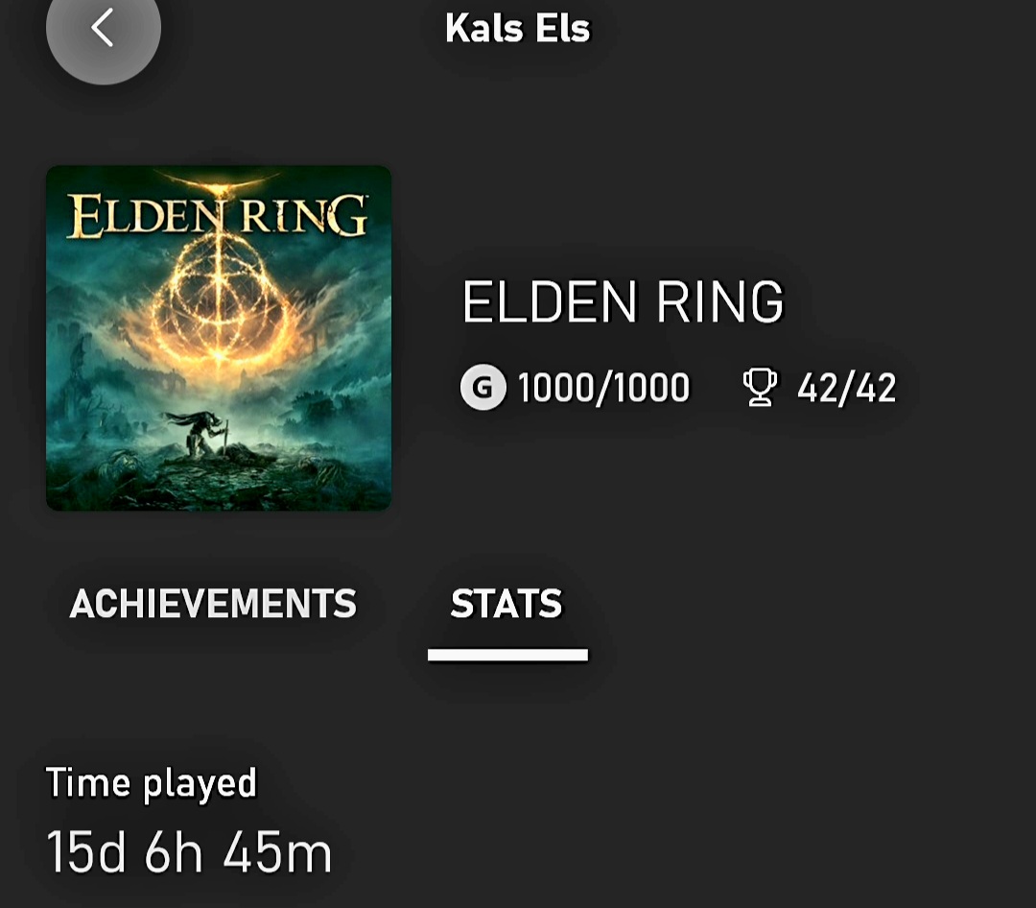
Task: Tap the 42/42 achievements count
Action: click(846, 388)
